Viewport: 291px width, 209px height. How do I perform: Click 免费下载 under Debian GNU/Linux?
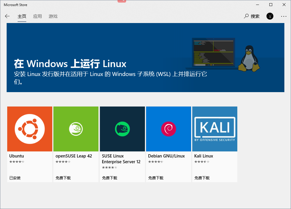tap(156, 178)
